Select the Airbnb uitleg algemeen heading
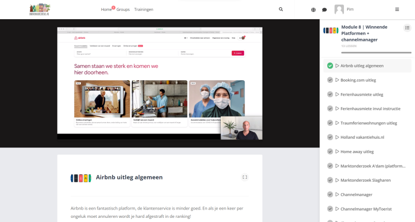 [x=129, y=177]
